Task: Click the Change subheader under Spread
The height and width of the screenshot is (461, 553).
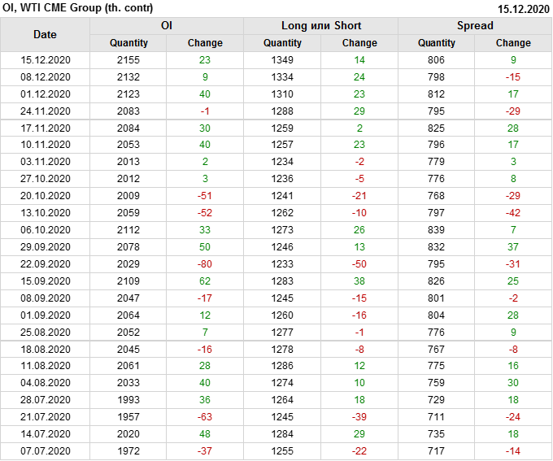Action: 513,43
